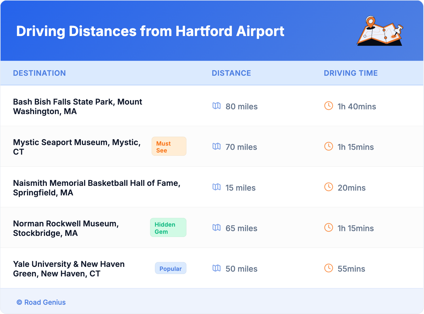Click map icon beside 15 miles
Image resolution: width=424 pixels, height=314 pixels.
pos(216,187)
